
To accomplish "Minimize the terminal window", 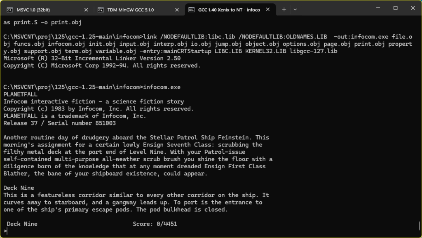I will [x=378, y=8].
